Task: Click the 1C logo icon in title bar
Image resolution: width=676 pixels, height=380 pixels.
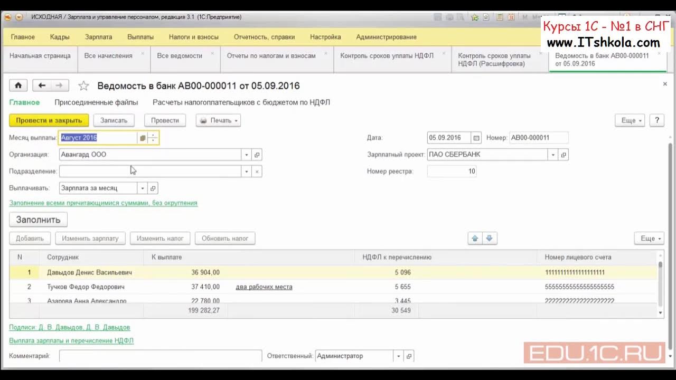Action: coord(8,17)
